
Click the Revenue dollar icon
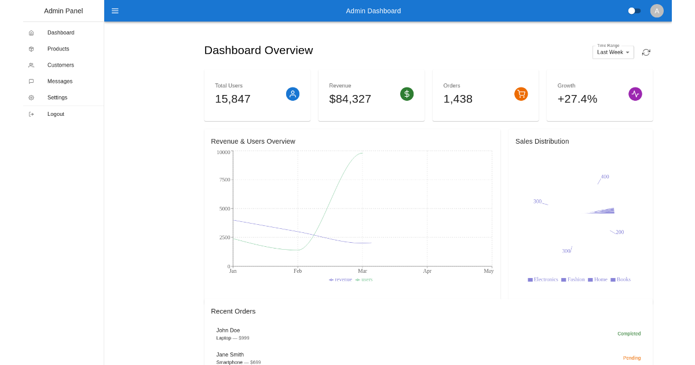tap(407, 93)
